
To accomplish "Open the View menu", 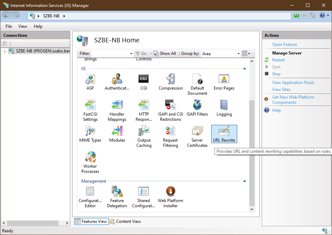I will click(23, 26).
